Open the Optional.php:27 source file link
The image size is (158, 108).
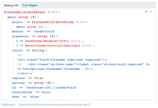[51, 104]
